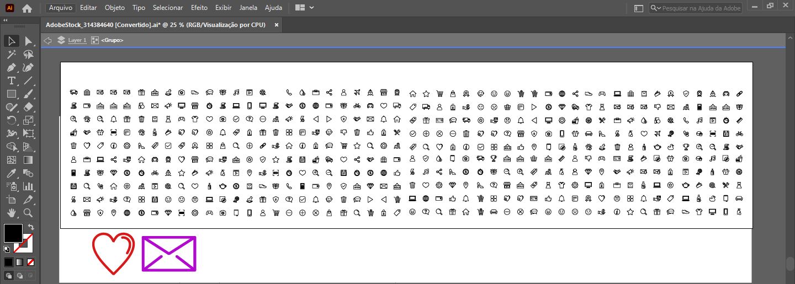Select the Blend tool
Screen dimensions: 795x284
click(29, 173)
